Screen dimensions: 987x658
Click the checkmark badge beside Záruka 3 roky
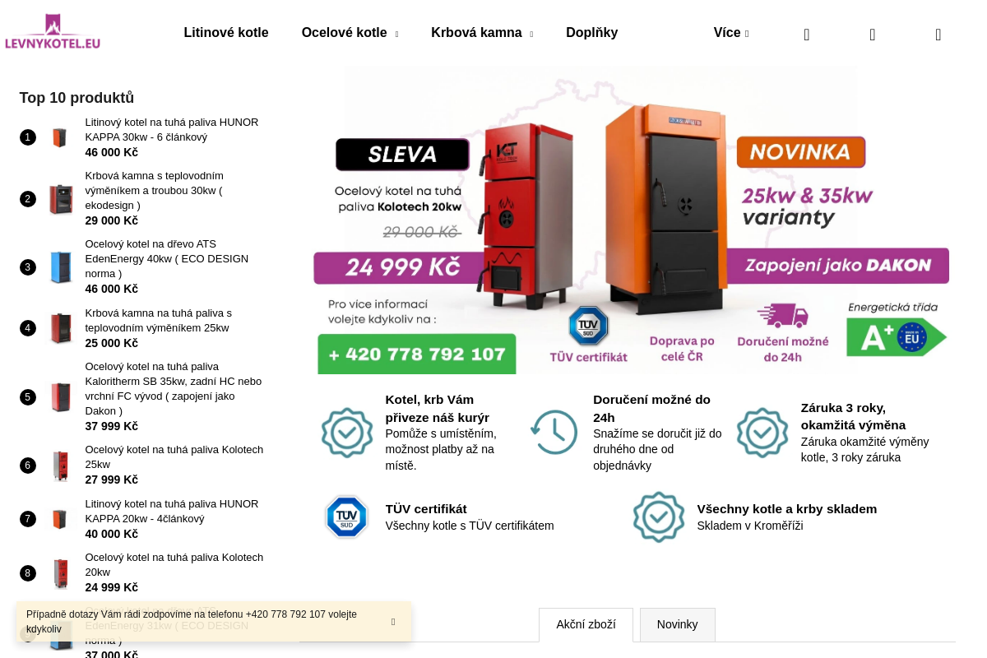(x=762, y=432)
